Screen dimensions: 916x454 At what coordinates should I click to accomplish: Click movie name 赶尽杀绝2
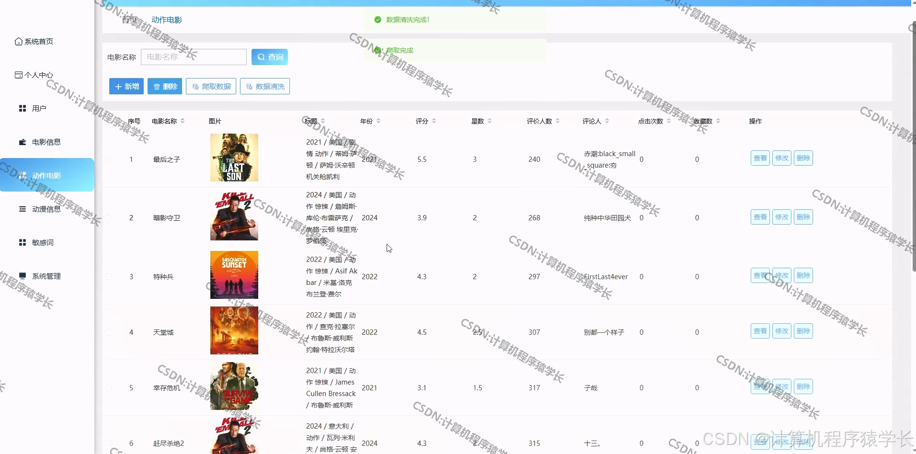[x=169, y=443]
